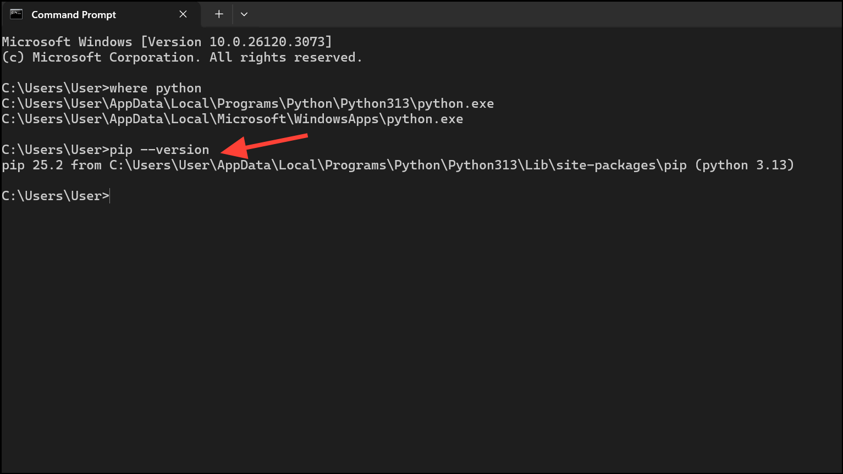Click the WindowsApps\python.exe path line
Image resolution: width=843 pixels, height=474 pixels.
coord(233,119)
